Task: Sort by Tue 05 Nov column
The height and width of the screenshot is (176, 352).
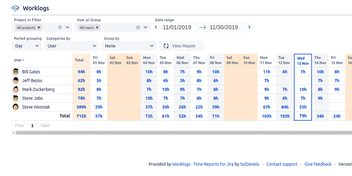Action: pos(166,60)
